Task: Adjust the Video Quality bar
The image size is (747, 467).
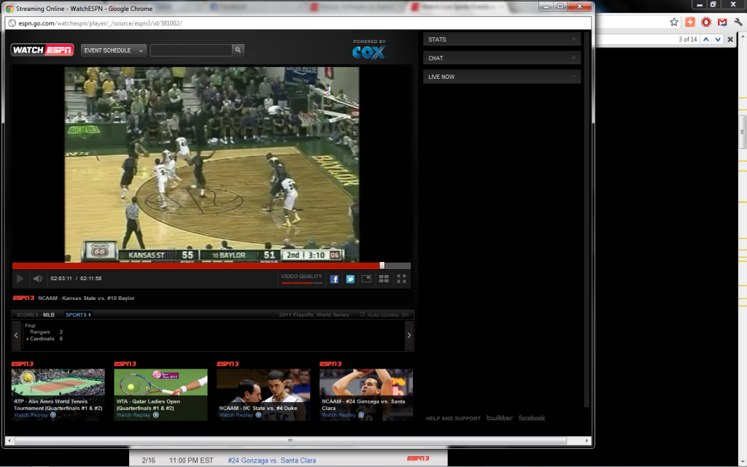Action: (x=301, y=283)
